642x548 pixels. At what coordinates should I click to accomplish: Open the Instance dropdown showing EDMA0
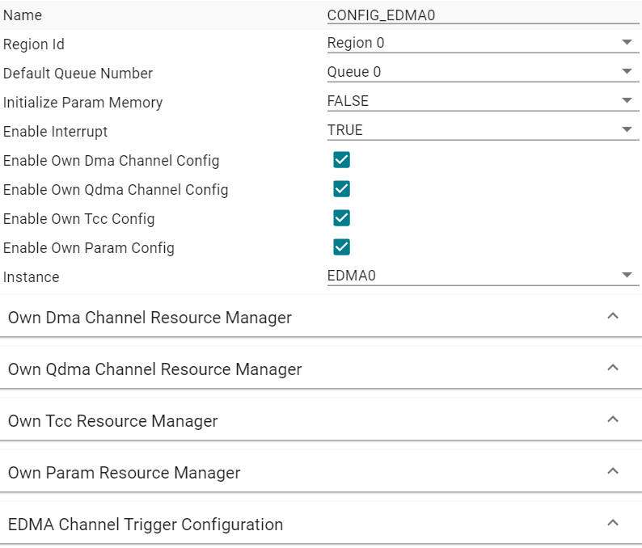coord(477,276)
